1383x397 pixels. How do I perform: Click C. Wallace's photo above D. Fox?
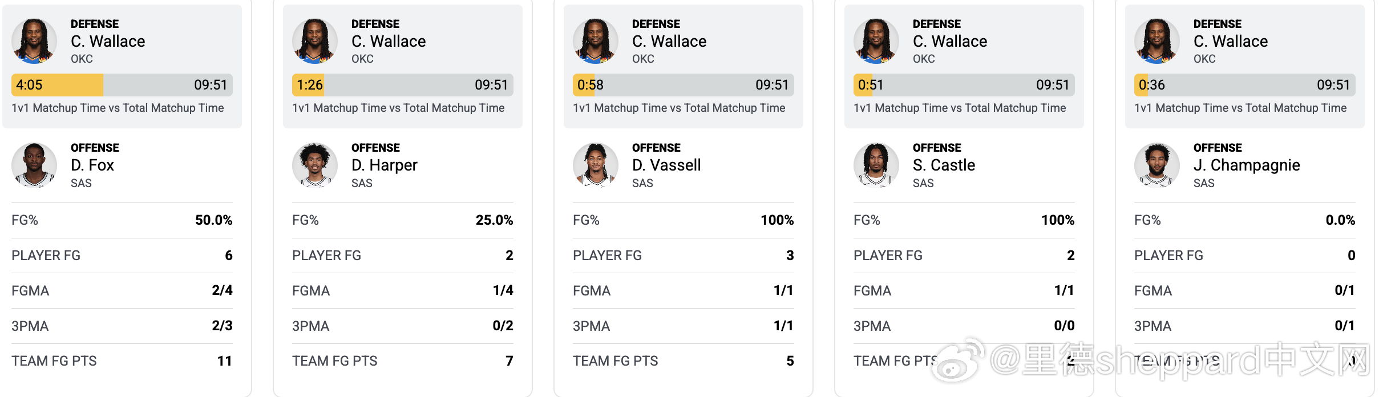pos(34,41)
